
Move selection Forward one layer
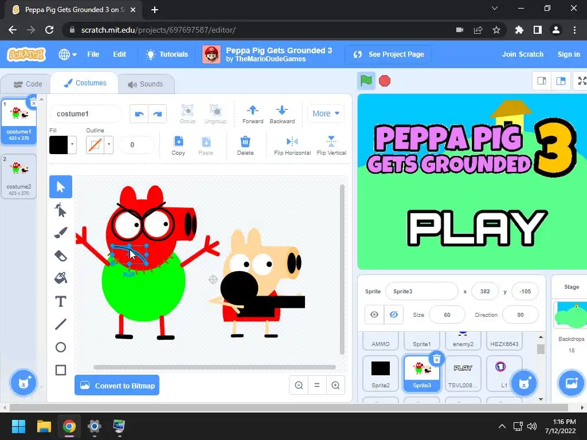pos(253,114)
